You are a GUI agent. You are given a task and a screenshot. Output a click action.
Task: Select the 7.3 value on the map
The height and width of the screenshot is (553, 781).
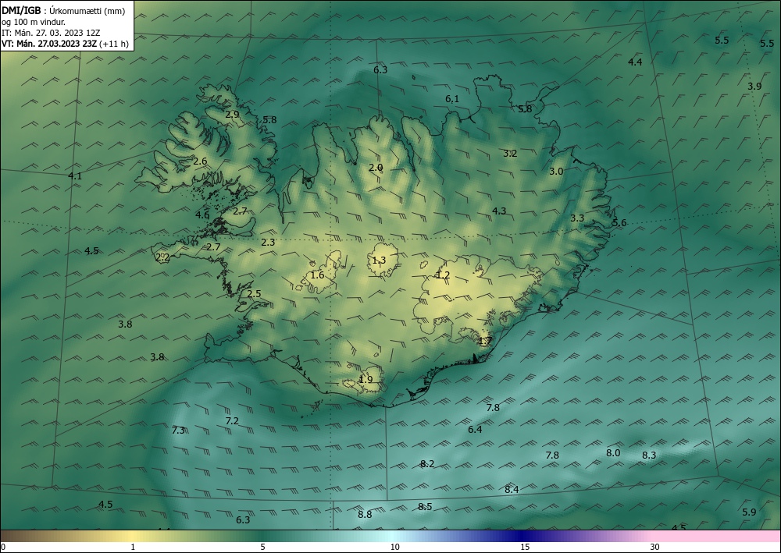(x=178, y=431)
